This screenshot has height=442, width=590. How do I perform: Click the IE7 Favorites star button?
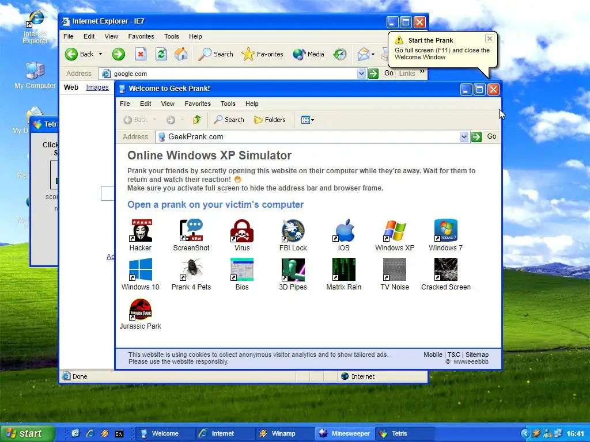point(262,54)
